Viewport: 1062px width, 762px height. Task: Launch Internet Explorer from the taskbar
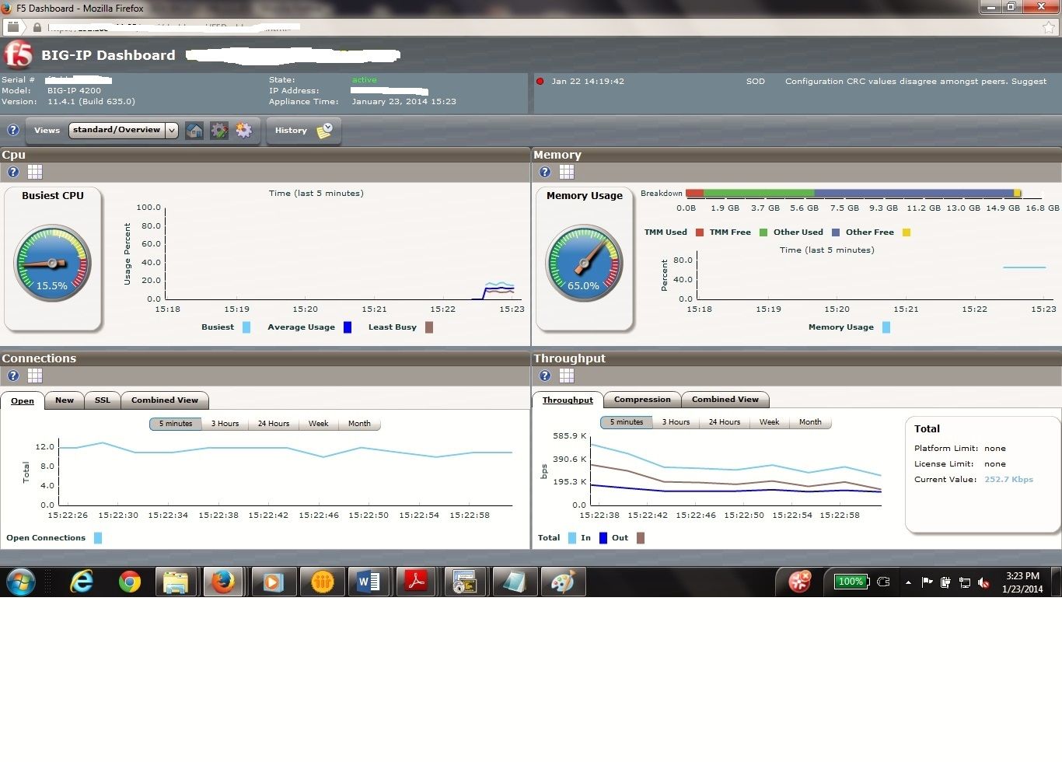82,582
